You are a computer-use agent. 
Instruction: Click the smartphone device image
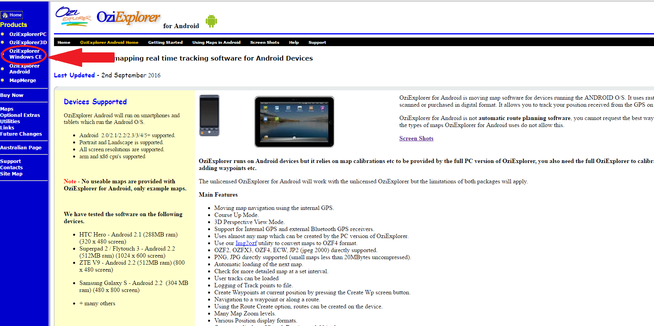(x=209, y=115)
